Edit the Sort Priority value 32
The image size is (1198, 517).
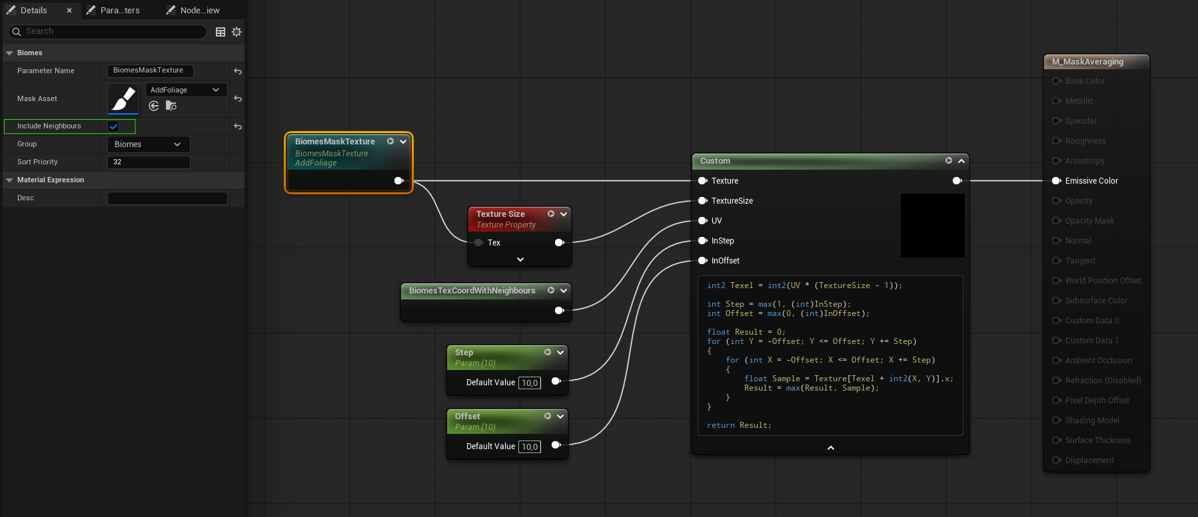coord(149,162)
